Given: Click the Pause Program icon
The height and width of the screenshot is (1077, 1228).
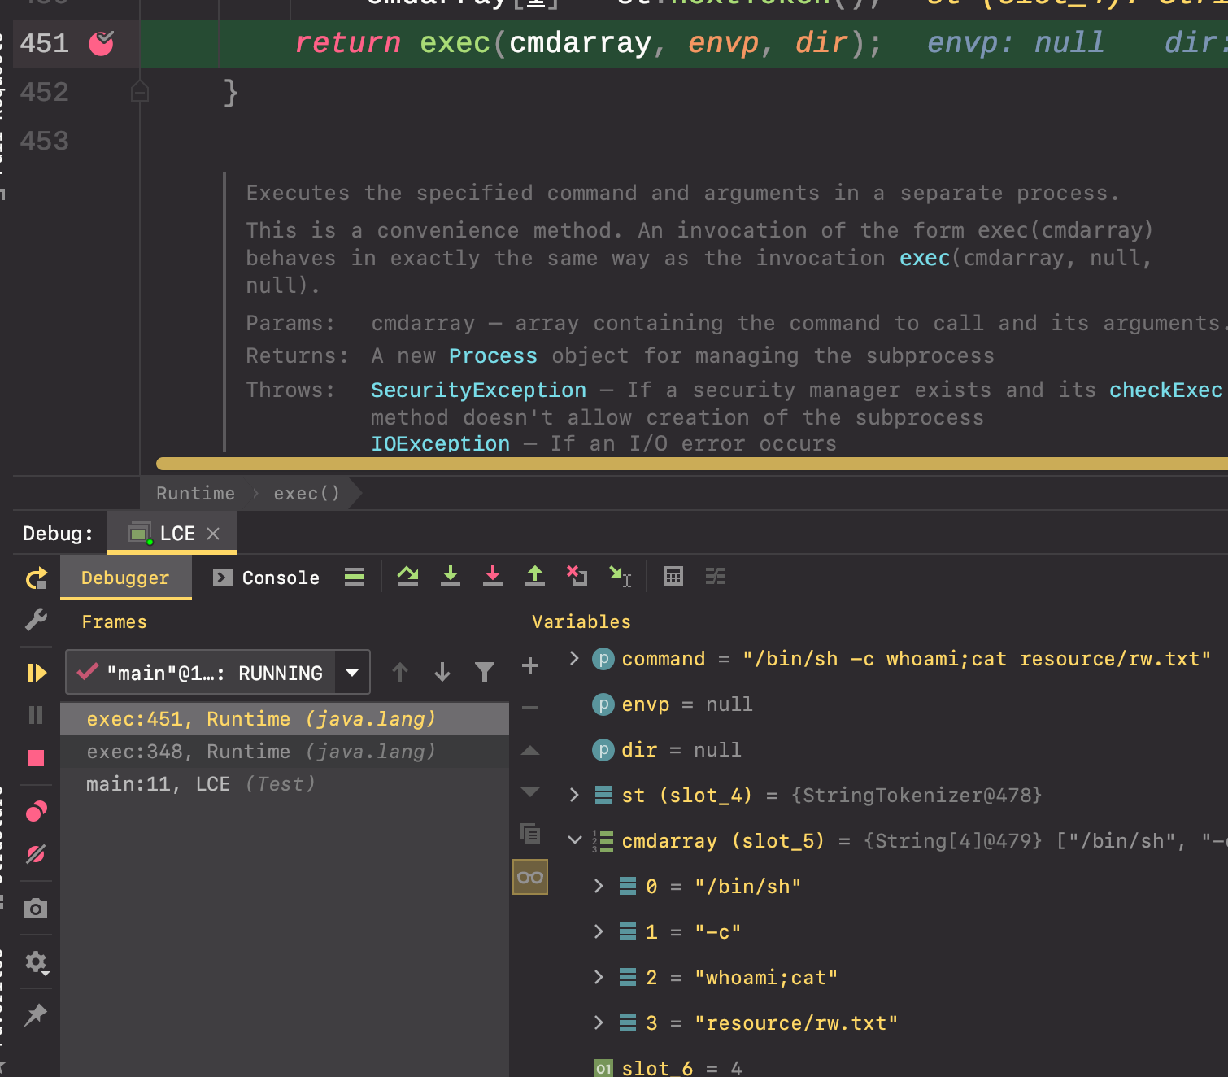Looking at the screenshot, I should 36,715.
